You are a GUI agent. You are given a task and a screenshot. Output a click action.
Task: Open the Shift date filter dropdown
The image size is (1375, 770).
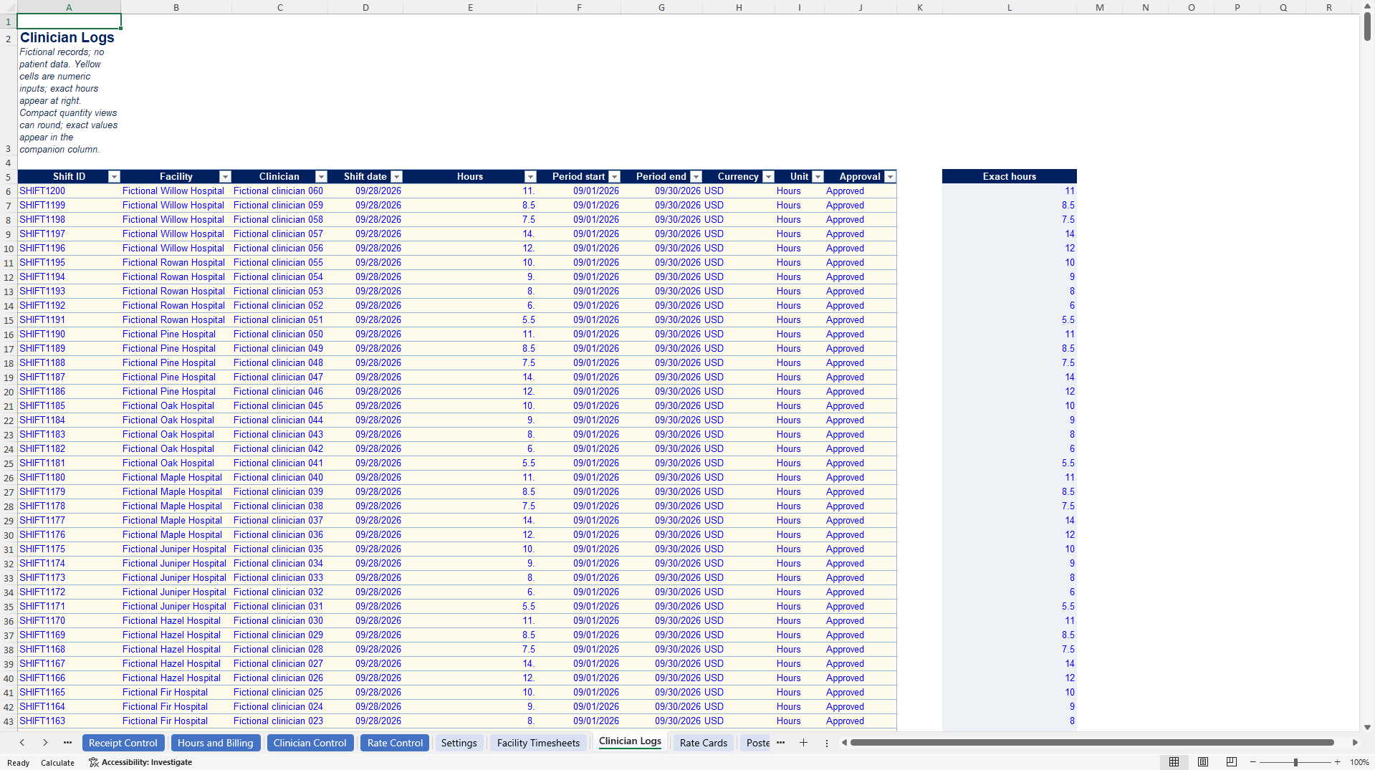397,177
